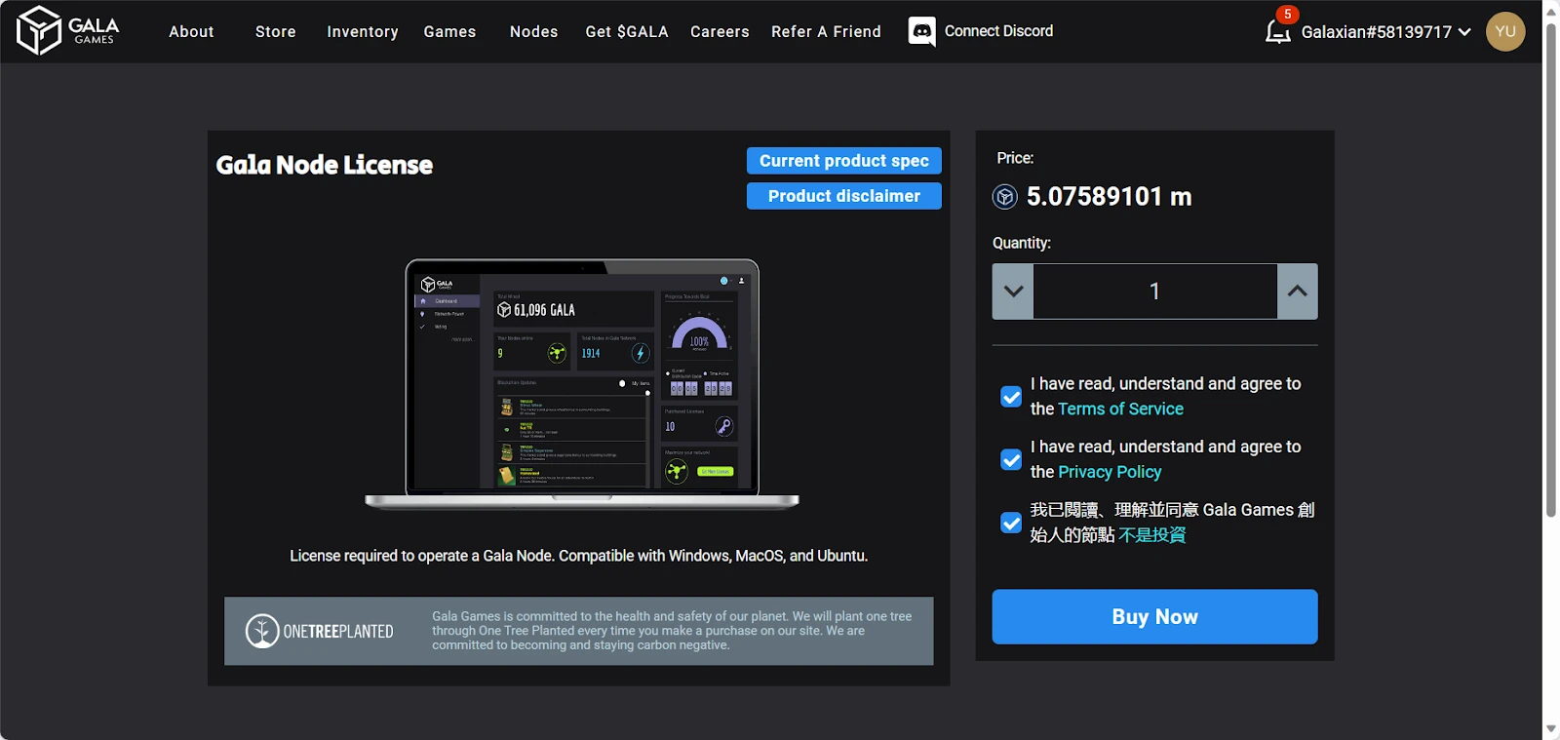Viewport: 1560px width, 740px height.
Task: Increase quantity with up chevron
Action: coord(1297,292)
